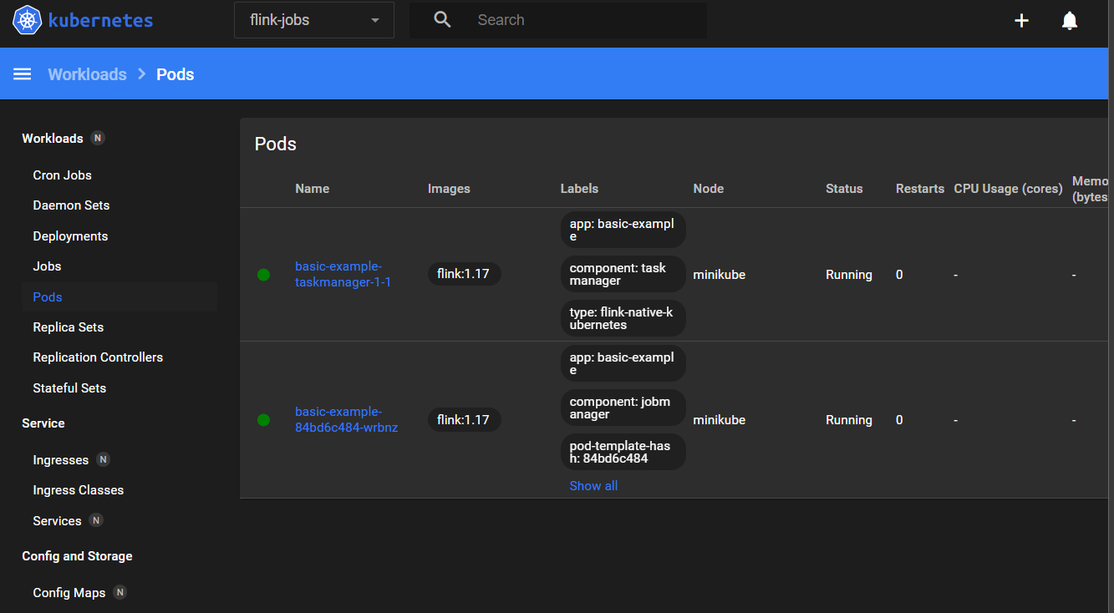Open Deployments in sidebar
The width and height of the screenshot is (1114, 613).
pos(70,236)
